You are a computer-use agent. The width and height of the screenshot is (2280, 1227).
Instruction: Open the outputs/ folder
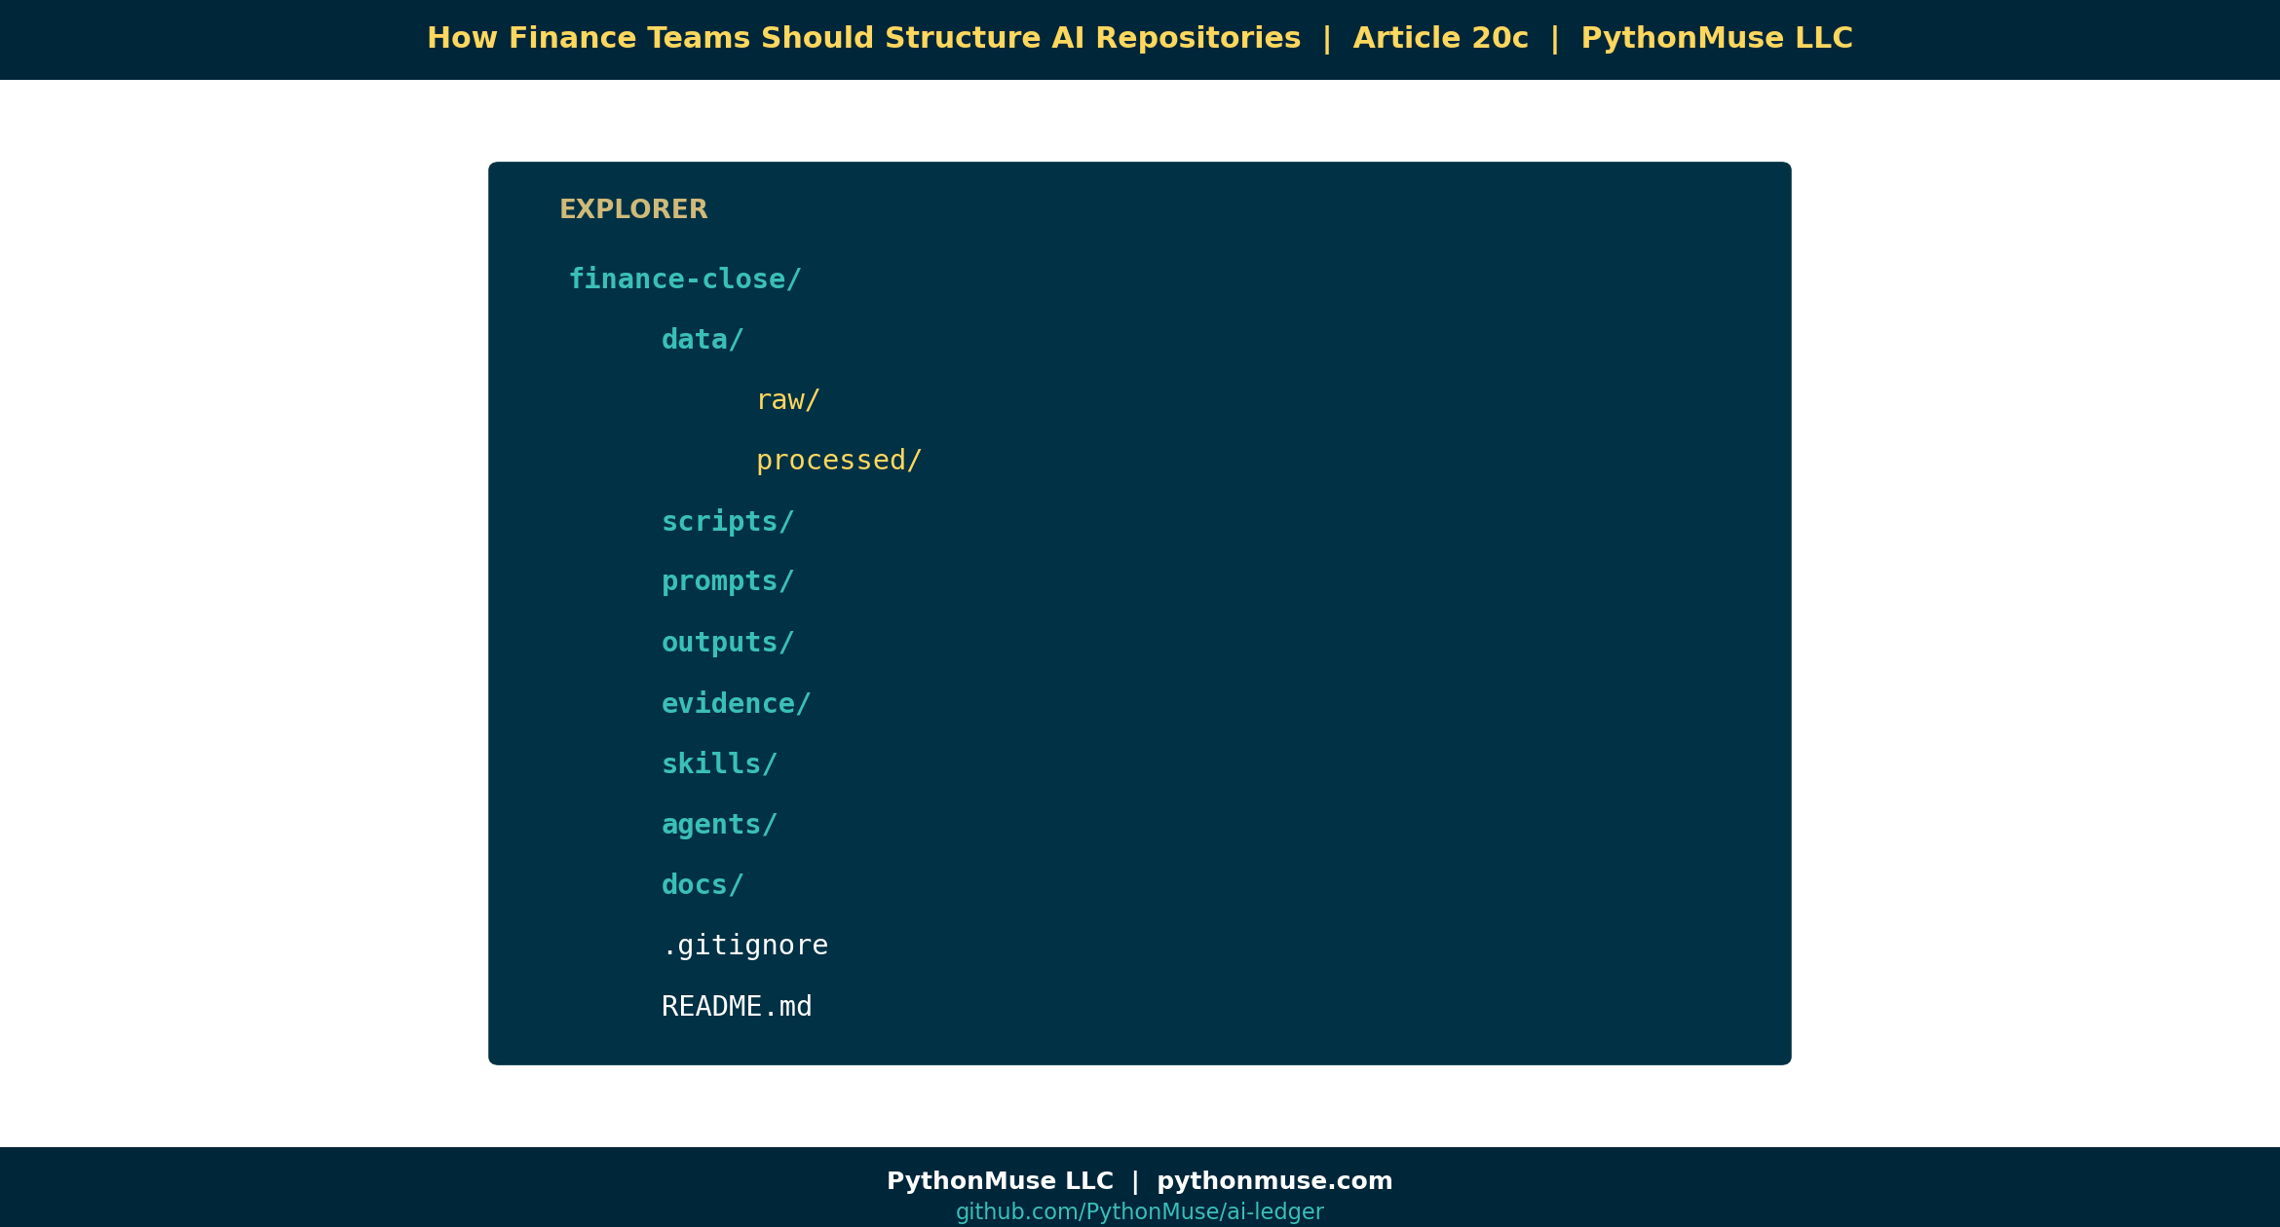(x=728, y=643)
